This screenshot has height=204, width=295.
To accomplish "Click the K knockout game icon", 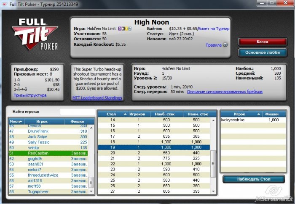I will coord(123,29).
